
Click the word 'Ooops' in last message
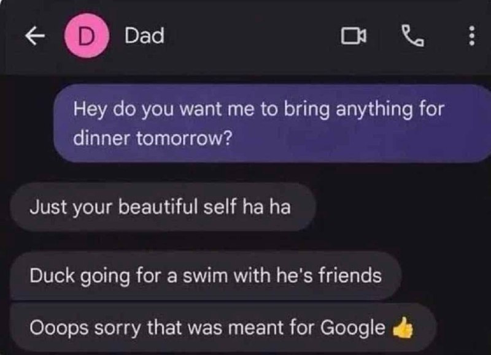[x=59, y=329]
